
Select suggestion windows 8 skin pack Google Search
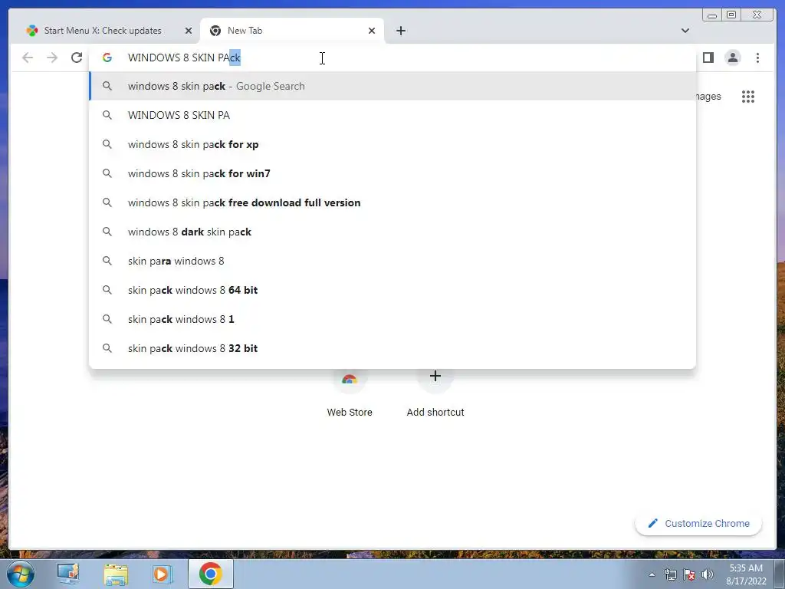pyautogui.click(x=392, y=86)
